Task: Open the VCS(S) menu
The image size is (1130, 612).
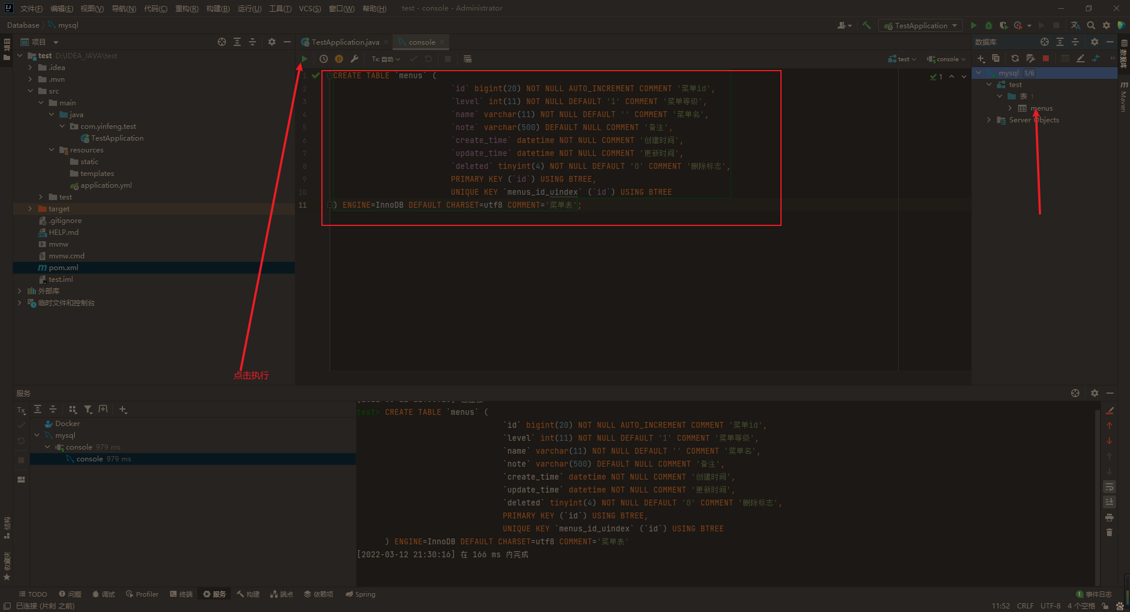Action: [x=310, y=8]
